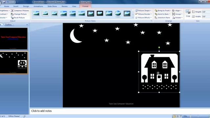Open the Contrast dropdown
The height and width of the screenshot is (118, 210).
coord(4,14)
